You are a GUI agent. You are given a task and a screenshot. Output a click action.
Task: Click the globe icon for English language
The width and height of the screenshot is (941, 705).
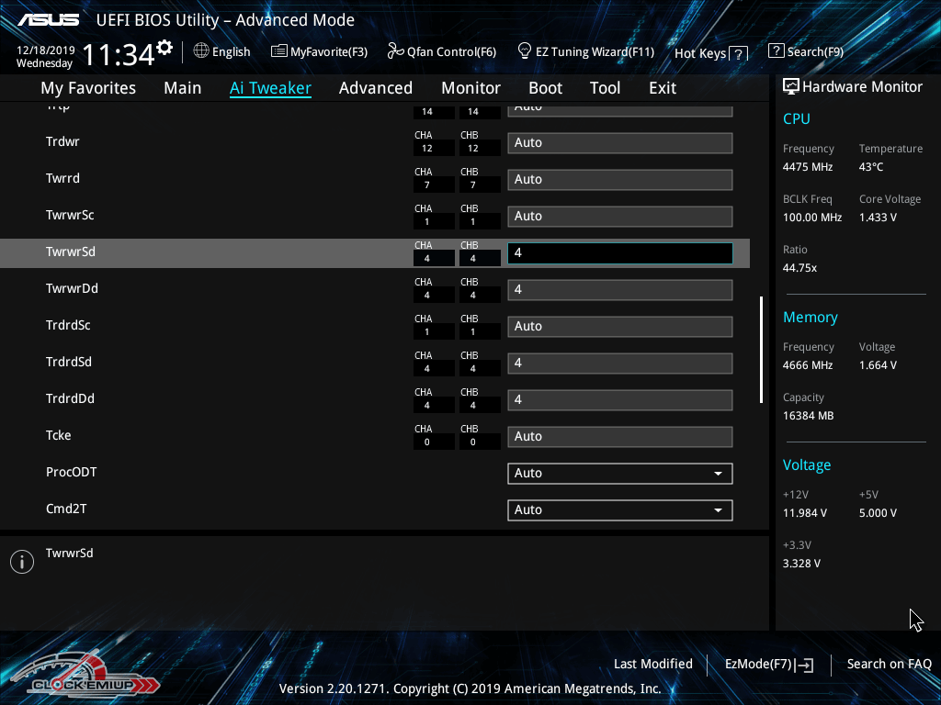(x=201, y=51)
